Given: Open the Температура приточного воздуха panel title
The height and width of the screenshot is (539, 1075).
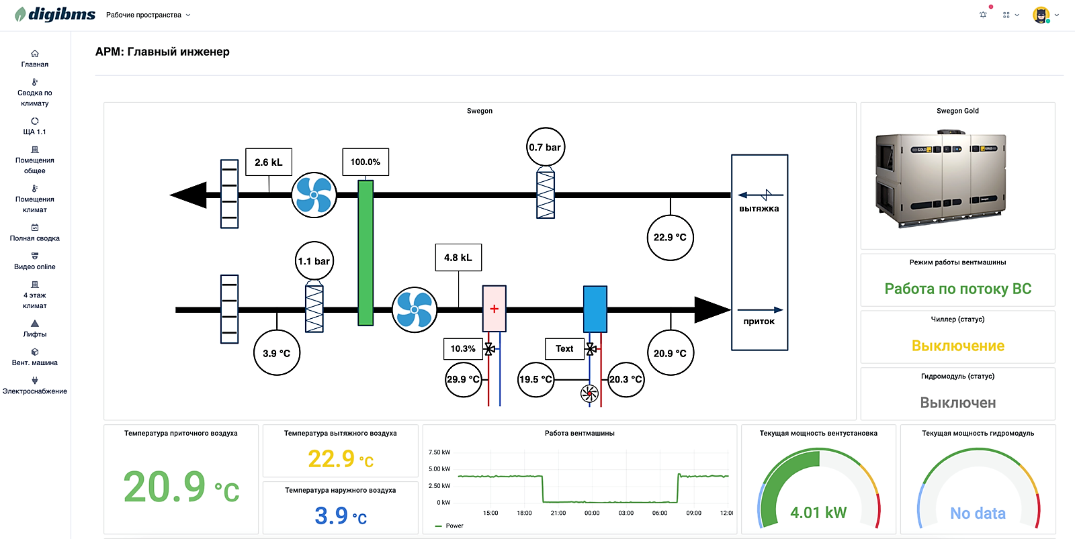Looking at the screenshot, I should (181, 433).
